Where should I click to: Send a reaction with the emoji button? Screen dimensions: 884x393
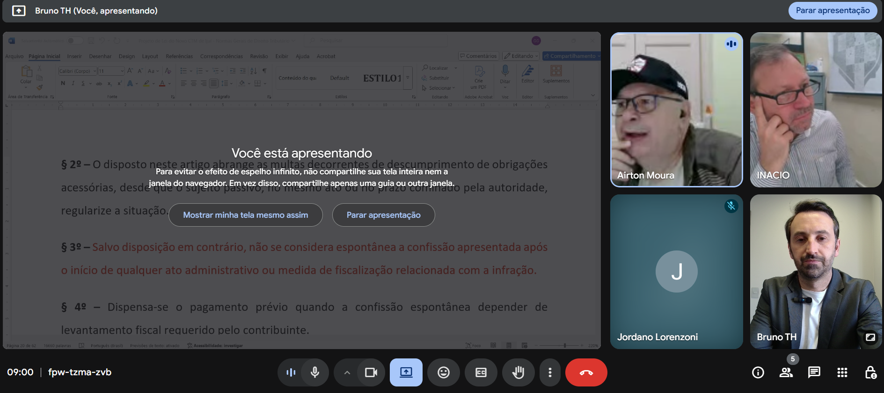tap(444, 372)
